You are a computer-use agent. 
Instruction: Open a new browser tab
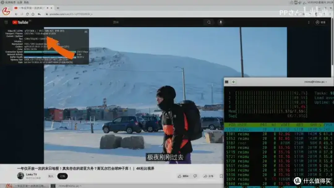click(x=58, y=8)
